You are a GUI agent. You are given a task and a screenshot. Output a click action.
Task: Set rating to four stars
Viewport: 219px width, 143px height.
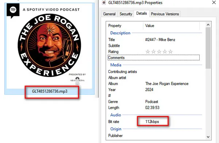tap(165, 52)
